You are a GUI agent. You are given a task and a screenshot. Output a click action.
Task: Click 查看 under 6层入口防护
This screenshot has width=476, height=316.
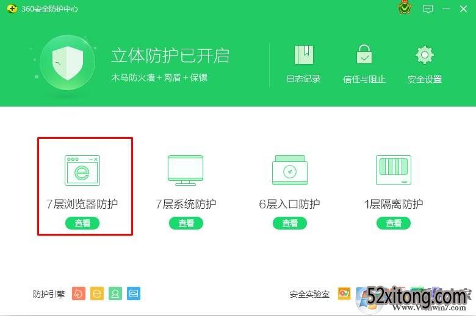click(290, 223)
